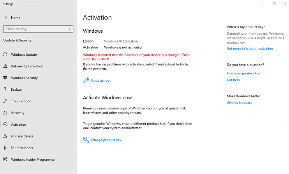289x174 pixels.
Task: Open Change product key link
Action: click(x=106, y=140)
